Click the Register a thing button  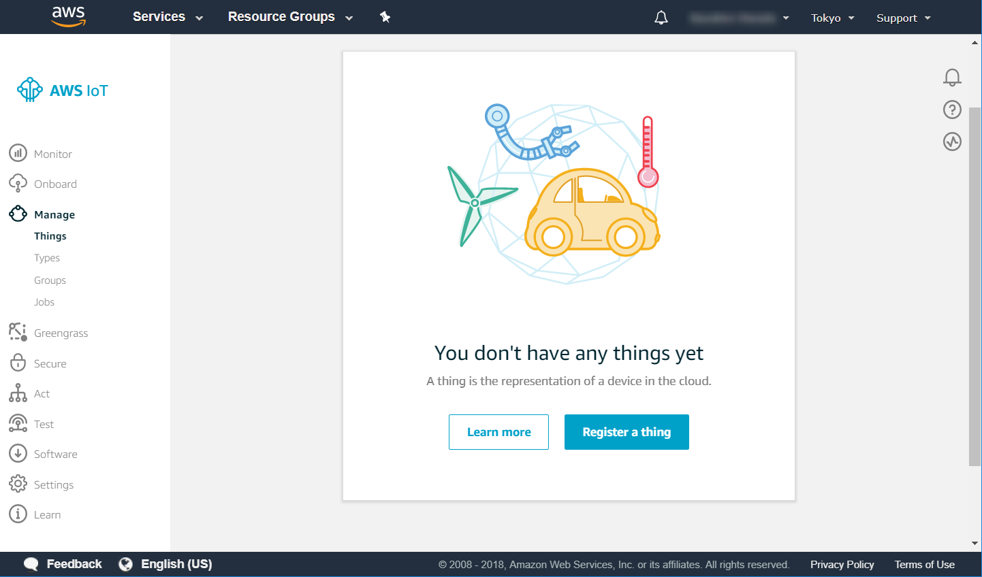(x=627, y=432)
